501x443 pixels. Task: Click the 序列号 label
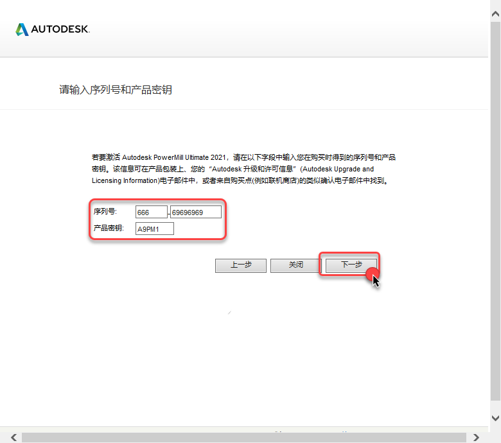coord(105,211)
